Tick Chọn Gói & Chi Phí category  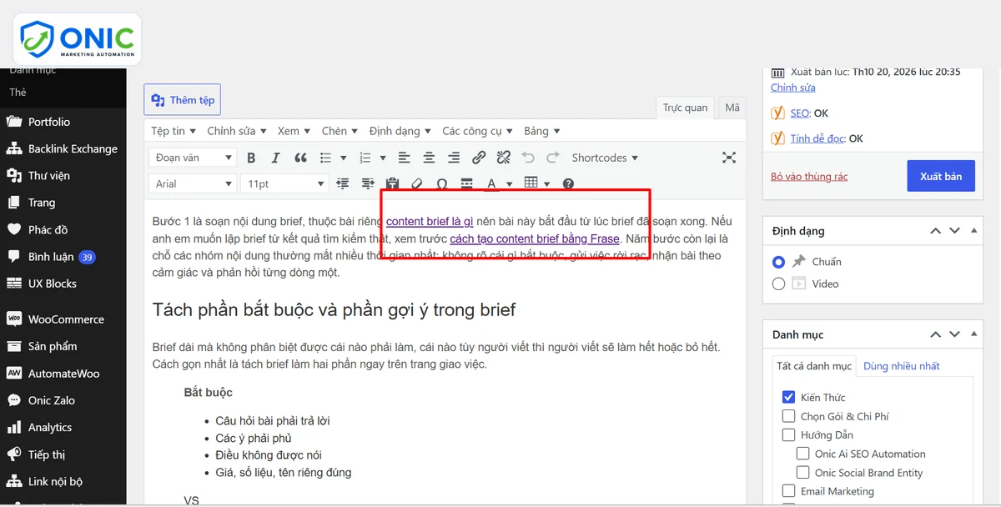pyautogui.click(x=788, y=416)
